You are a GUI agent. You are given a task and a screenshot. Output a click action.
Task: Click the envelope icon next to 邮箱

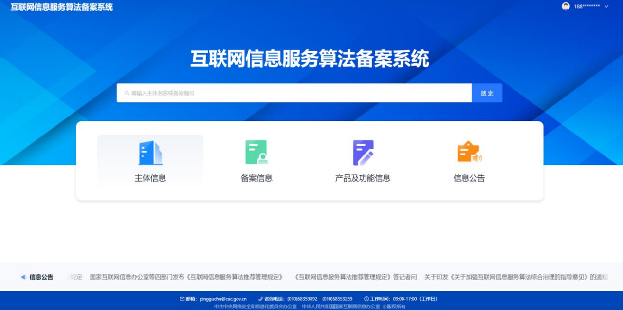pos(182,299)
